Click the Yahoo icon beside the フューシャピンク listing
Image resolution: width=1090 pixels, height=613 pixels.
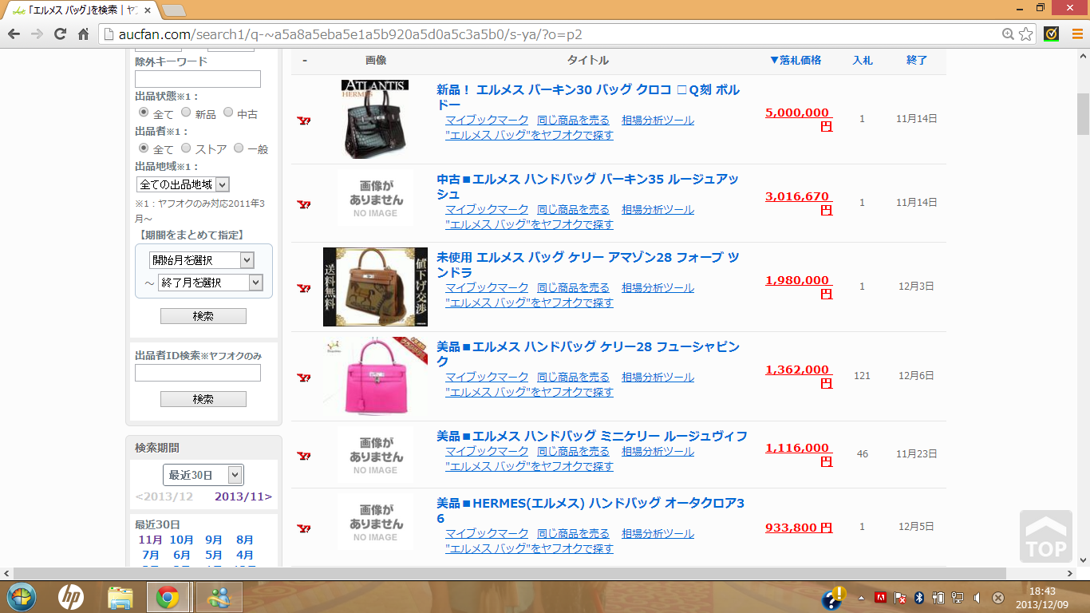[x=303, y=378]
